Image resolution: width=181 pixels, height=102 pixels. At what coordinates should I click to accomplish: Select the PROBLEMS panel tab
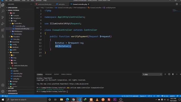point(48,74)
